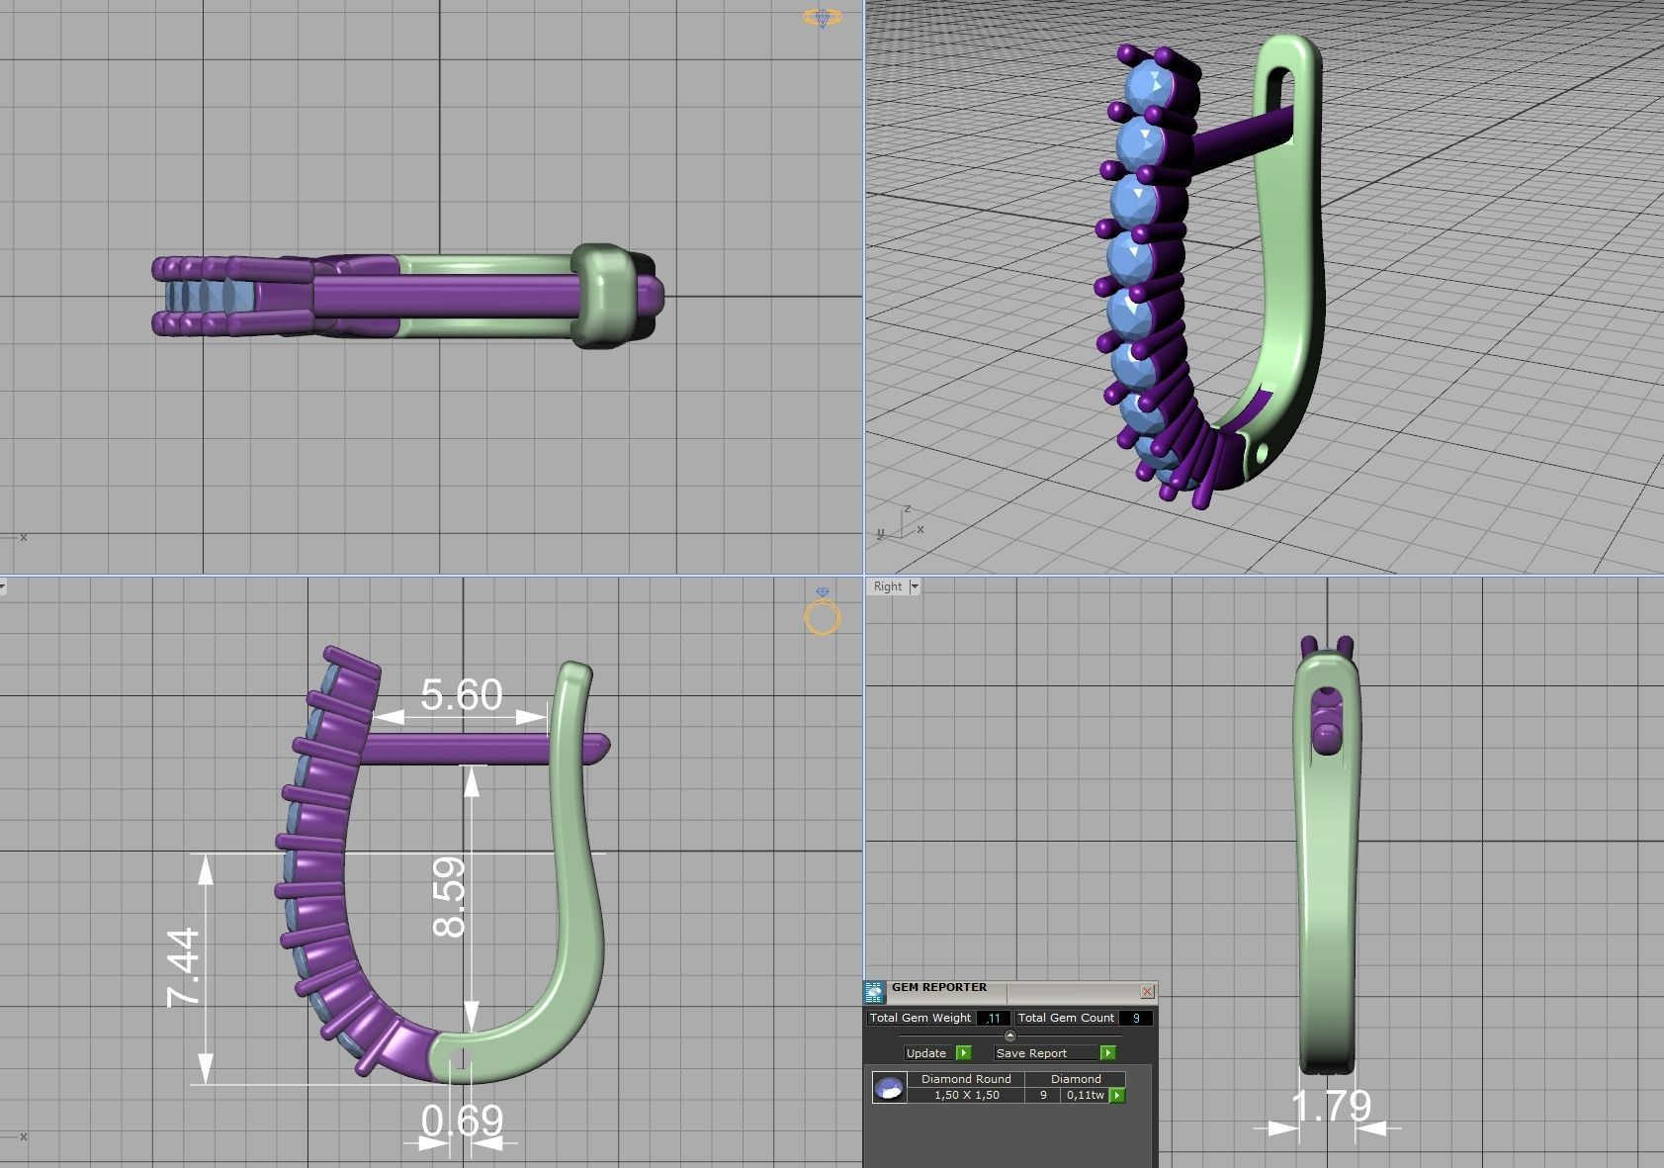Click the 'Total Gem Count' label
The width and height of the screenshot is (1664, 1168).
pyautogui.click(x=1066, y=1018)
